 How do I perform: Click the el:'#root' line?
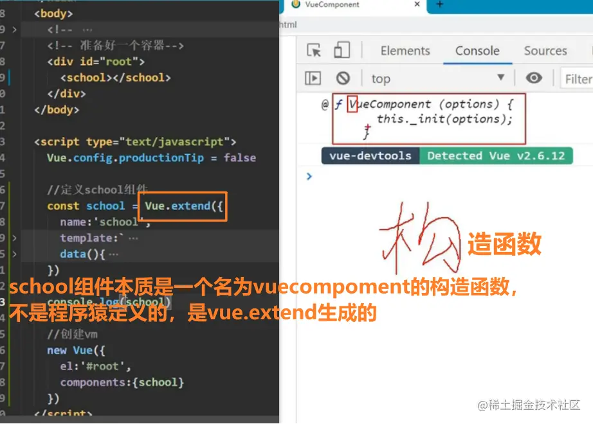(x=95, y=367)
